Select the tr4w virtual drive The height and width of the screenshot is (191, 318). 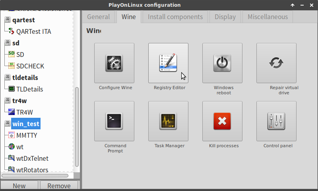click(19, 101)
